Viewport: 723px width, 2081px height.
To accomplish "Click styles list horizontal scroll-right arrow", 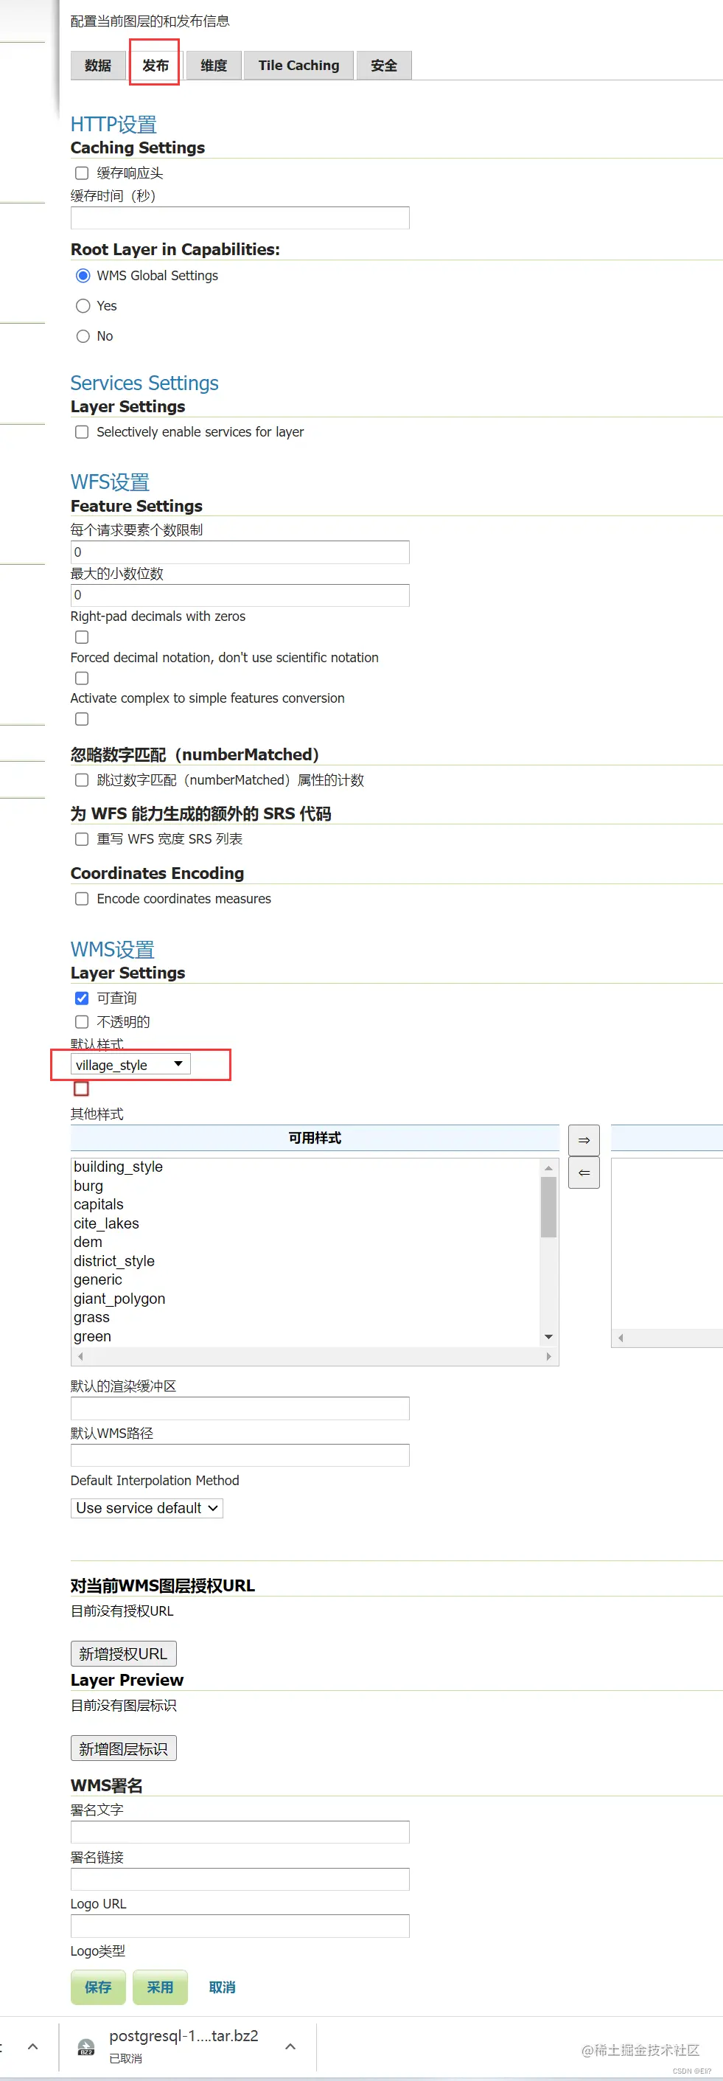I will point(548,1356).
